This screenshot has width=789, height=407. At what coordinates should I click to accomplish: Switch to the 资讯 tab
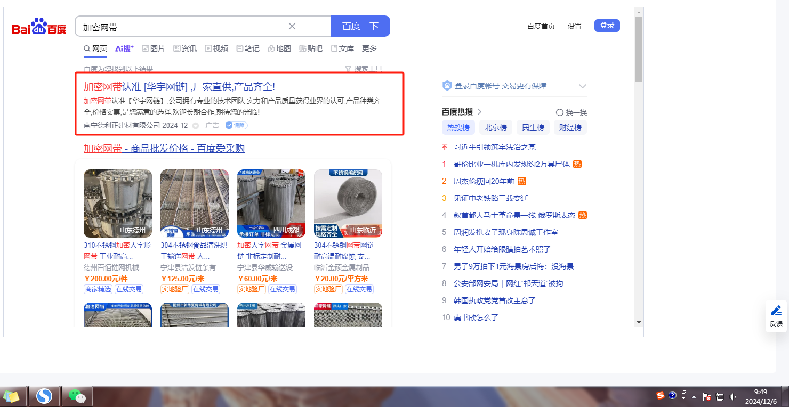[x=185, y=48]
